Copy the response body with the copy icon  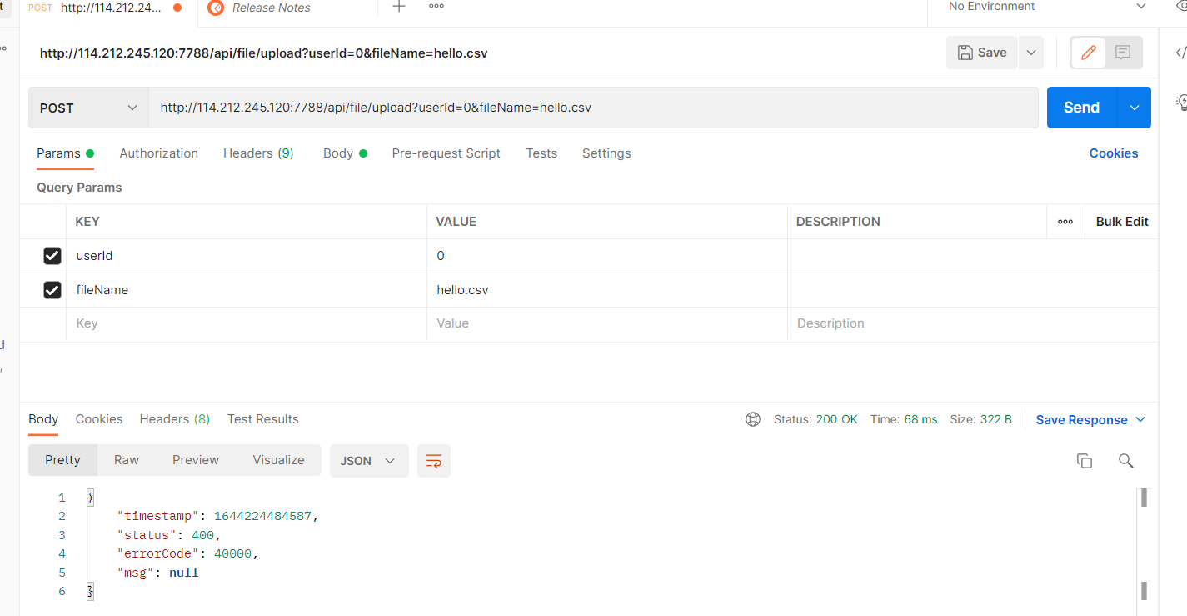1085,461
